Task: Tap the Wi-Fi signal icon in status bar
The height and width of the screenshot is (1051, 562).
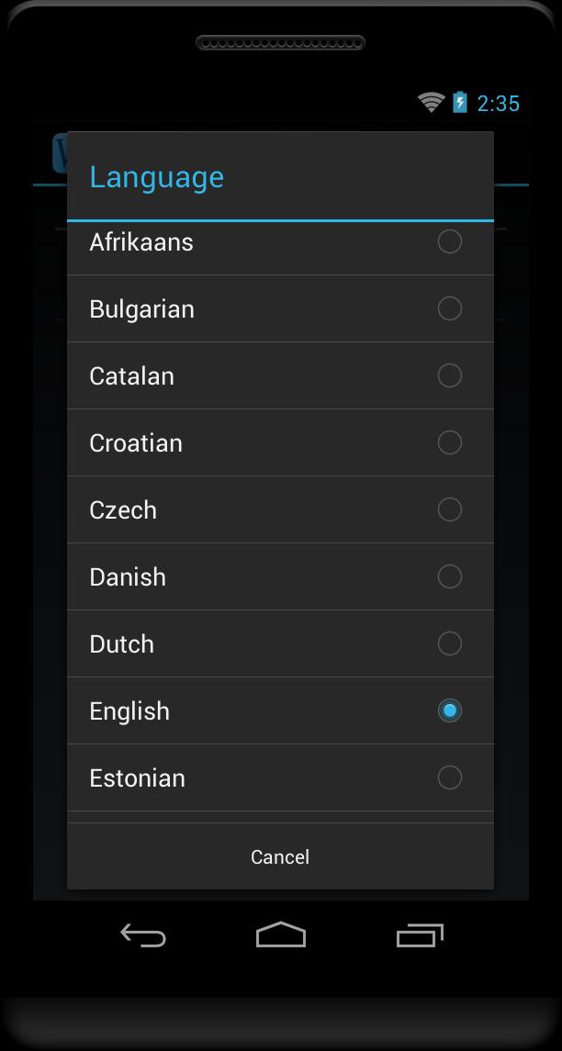Action: click(x=430, y=102)
